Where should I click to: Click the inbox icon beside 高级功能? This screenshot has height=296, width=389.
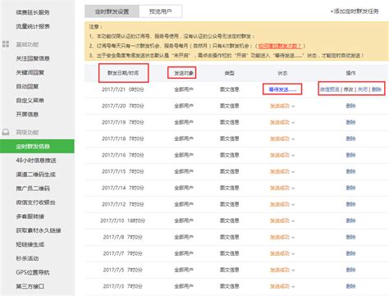click(6, 132)
